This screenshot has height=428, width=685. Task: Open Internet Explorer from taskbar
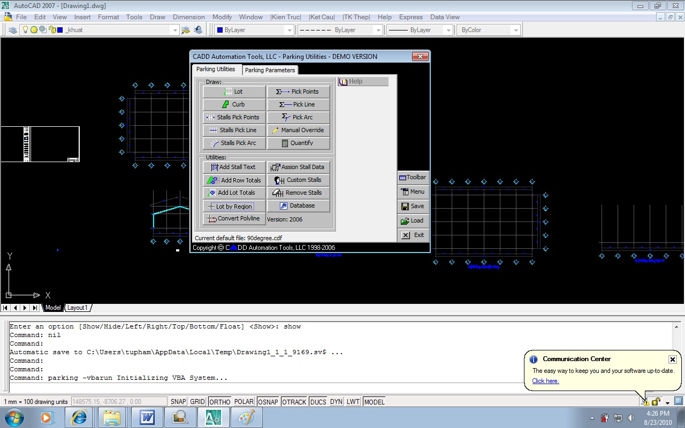point(80,417)
